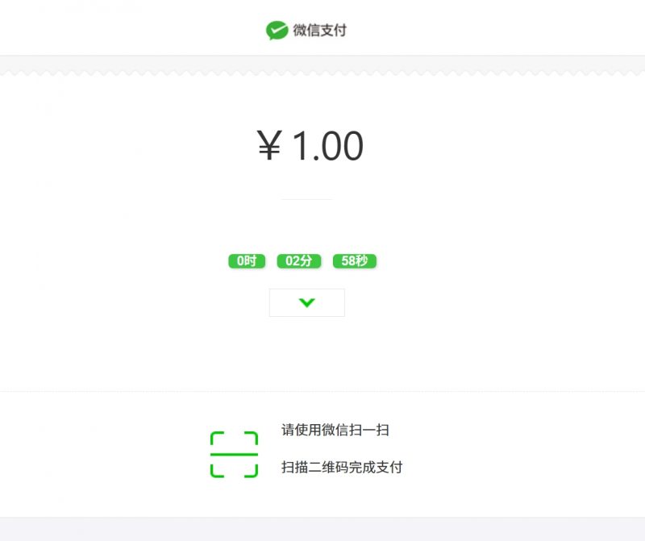Screen dimensions: 645x541
Task: Click the 0时 hours countdown badge
Action: (247, 260)
